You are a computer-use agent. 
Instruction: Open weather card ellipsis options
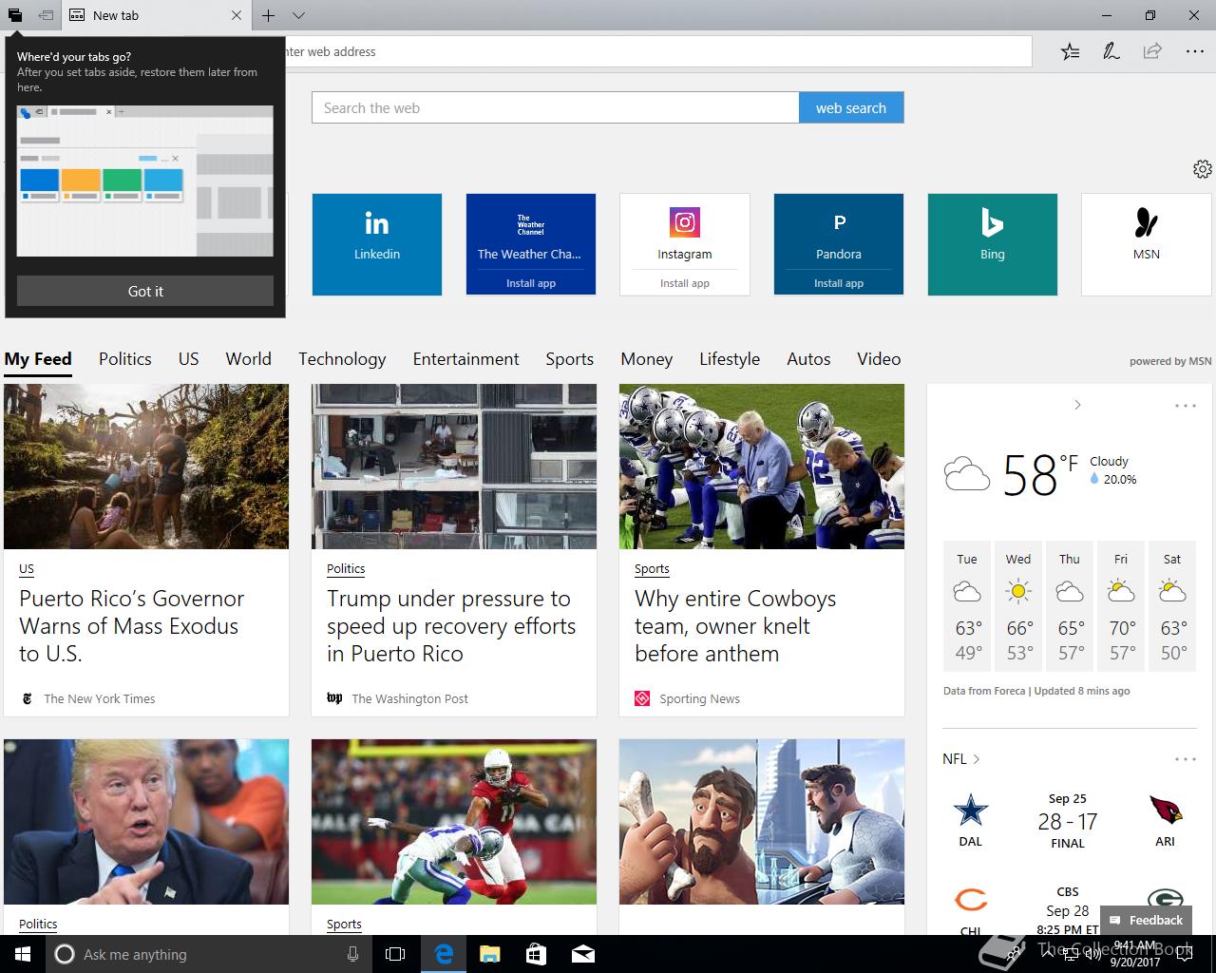coord(1186,406)
